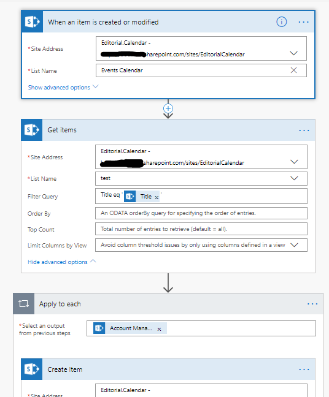Click into the Top Count field
Screen dimensions: 329x397
(201, 229)
